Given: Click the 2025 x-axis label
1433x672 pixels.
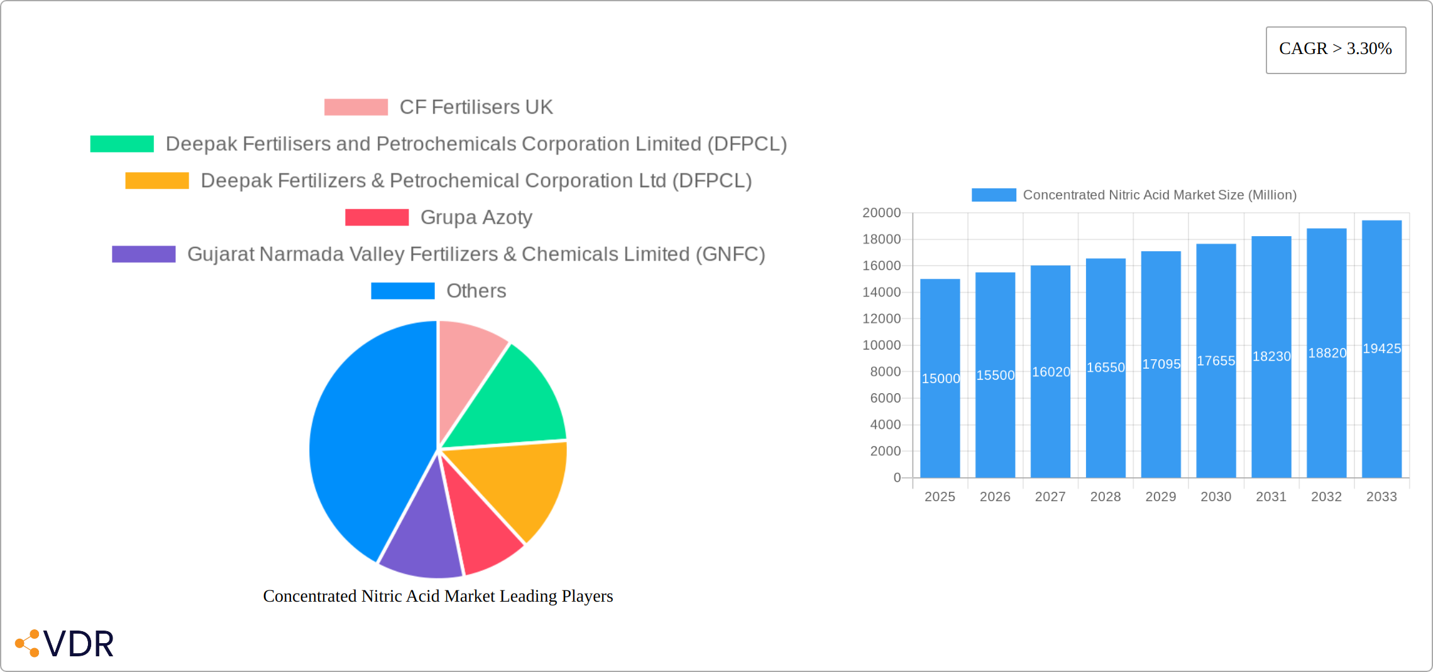Looking at the screenshot, I should (x=940, y=497).
